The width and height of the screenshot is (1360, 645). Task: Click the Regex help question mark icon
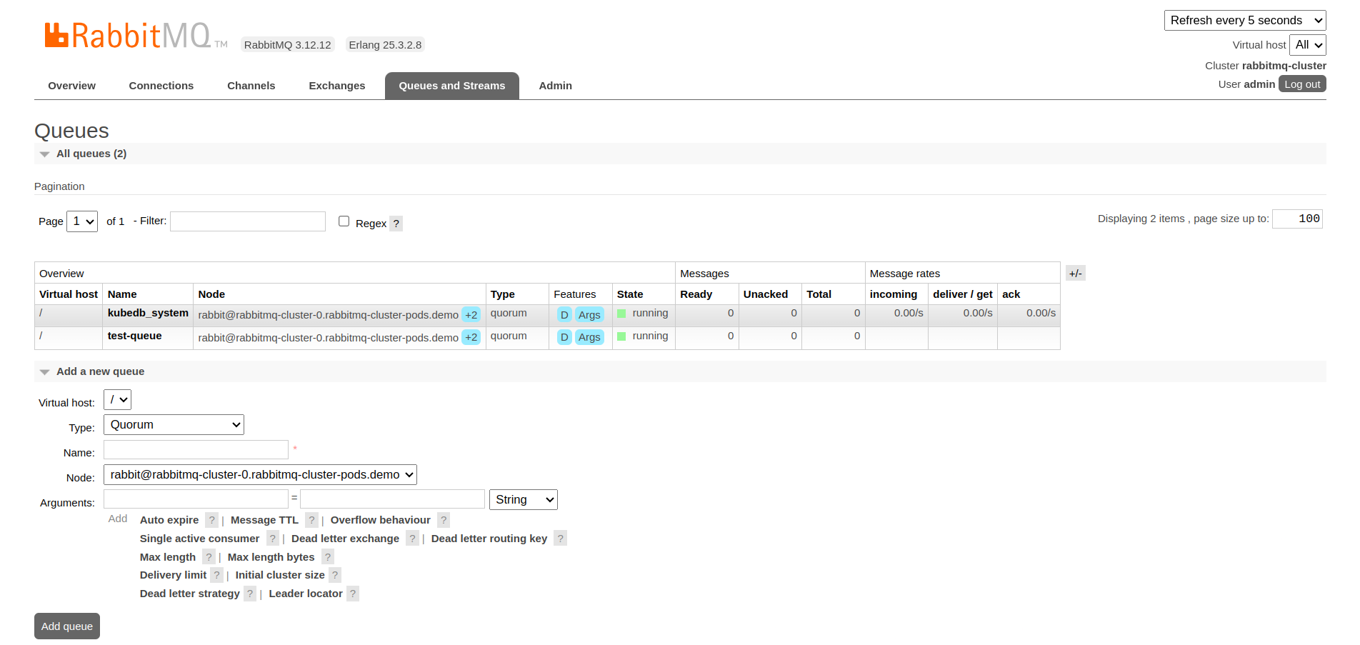(396, 224)
